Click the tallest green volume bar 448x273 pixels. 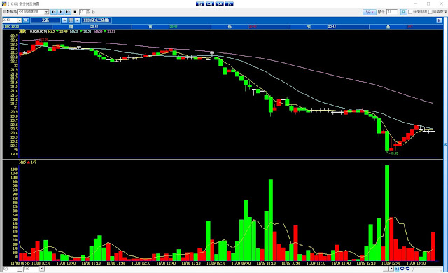pos(387,213)
